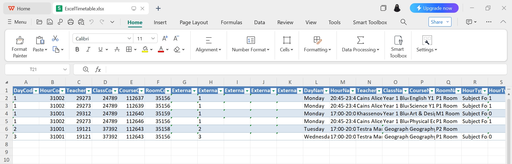The width and height of the screenshot is (512, 164).
Task: Open the Smart Toolbox ribbon button
Action: tap(398, 47)
